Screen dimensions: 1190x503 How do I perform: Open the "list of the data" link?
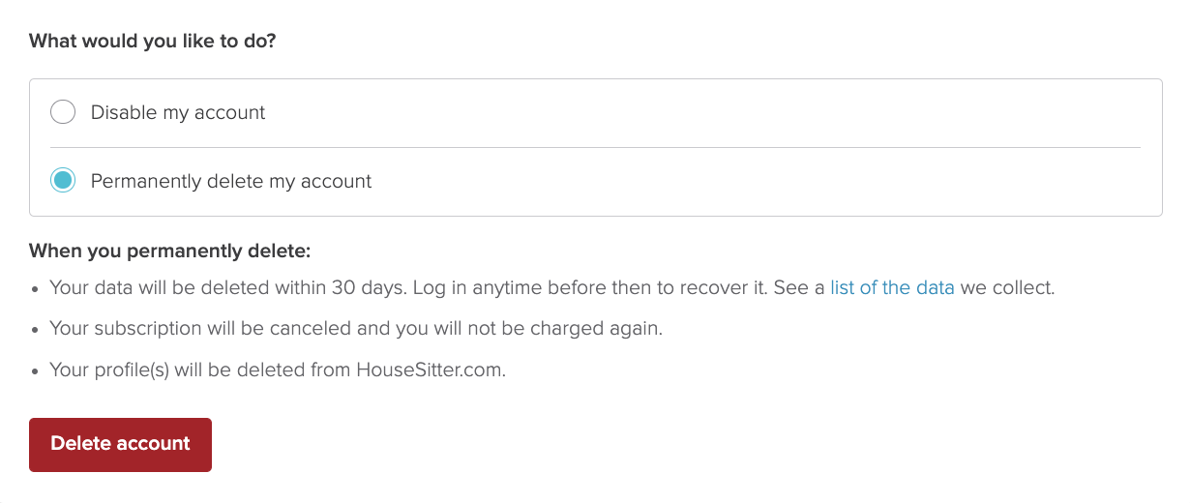892,287
